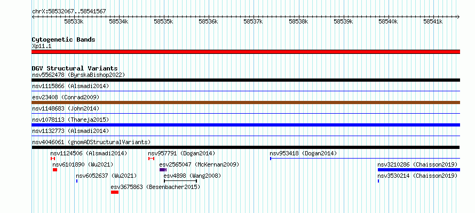Select the purple esv2565047 variant glyph
Screen dimensions: 475x213
point(163,170)
